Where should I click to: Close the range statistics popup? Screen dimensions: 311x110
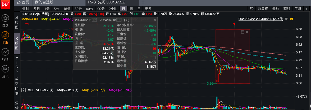pos(155,20)
